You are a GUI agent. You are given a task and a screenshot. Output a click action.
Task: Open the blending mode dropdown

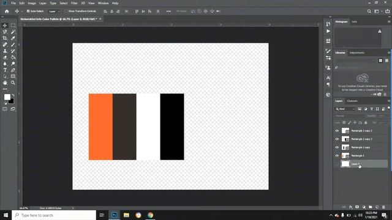coord(350,116)
